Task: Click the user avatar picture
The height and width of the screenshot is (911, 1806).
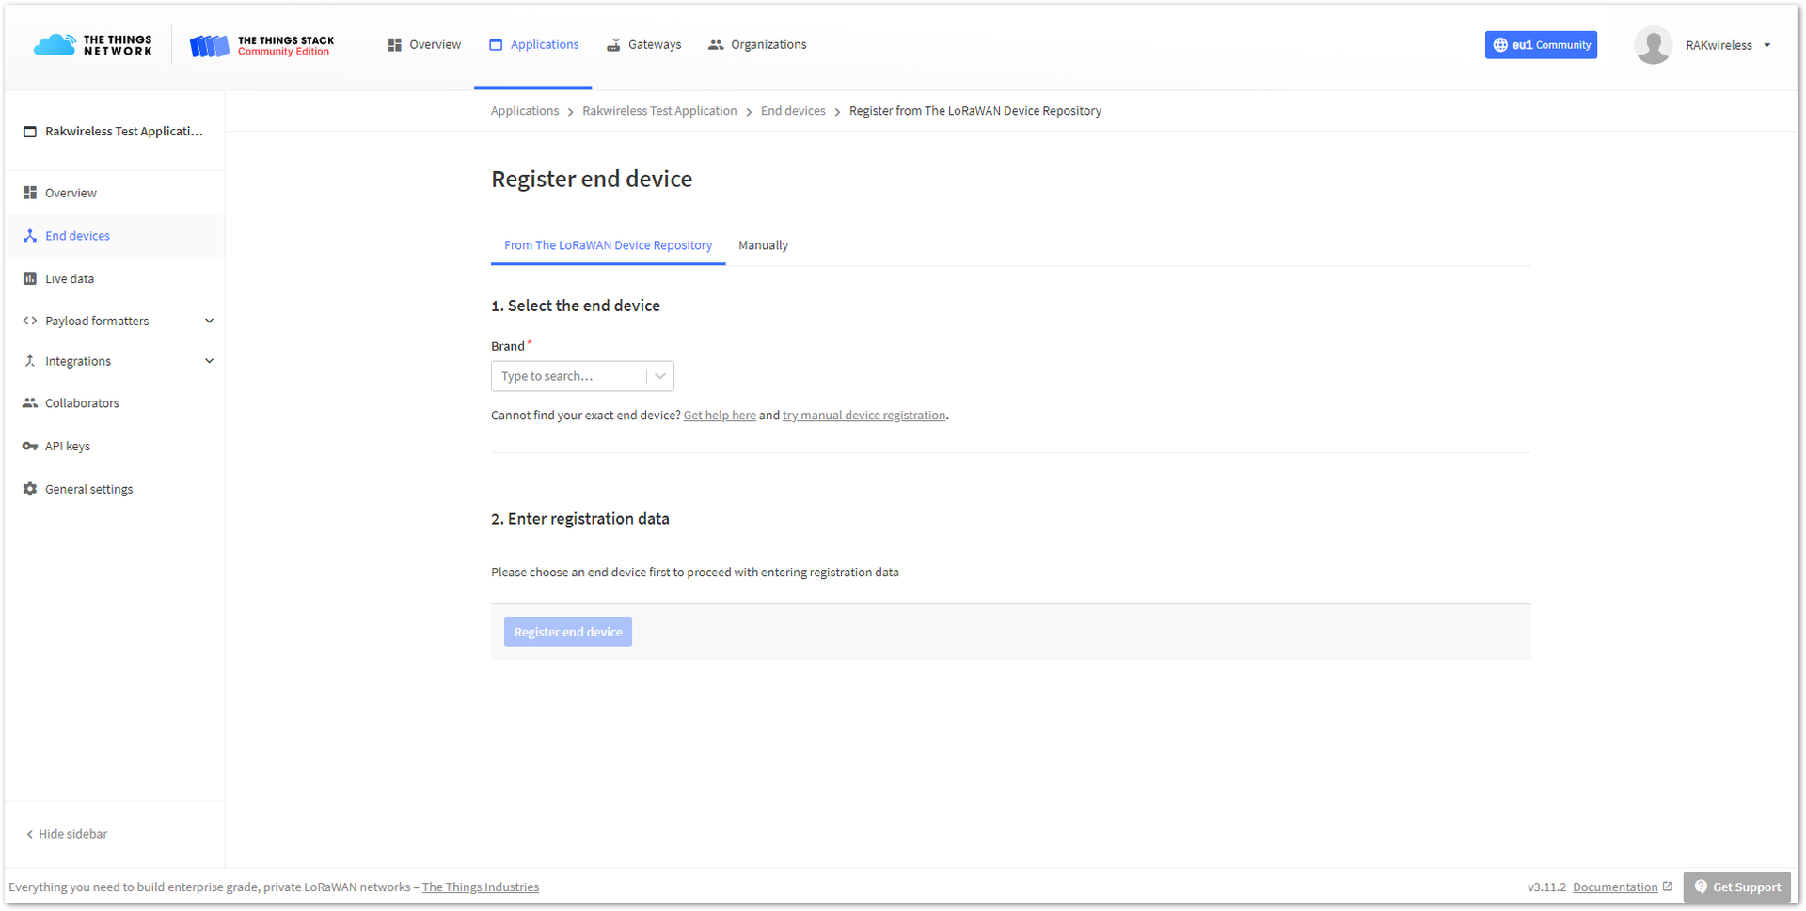Action: [x=1653, y=45]
